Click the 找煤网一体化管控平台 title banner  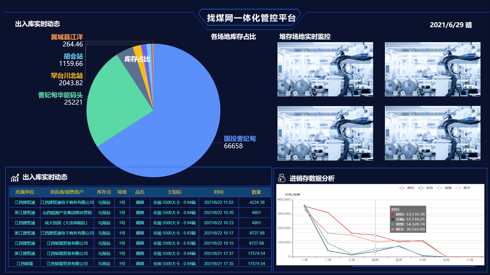(251, 18)
